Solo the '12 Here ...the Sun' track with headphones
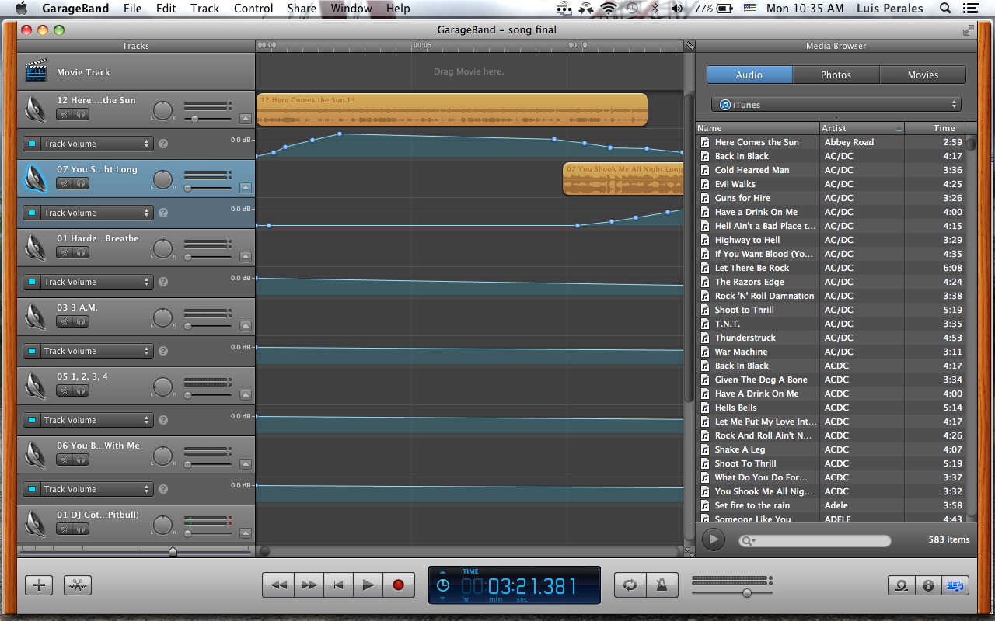This screenshot has width=995, height=621. tap(81, 114)
